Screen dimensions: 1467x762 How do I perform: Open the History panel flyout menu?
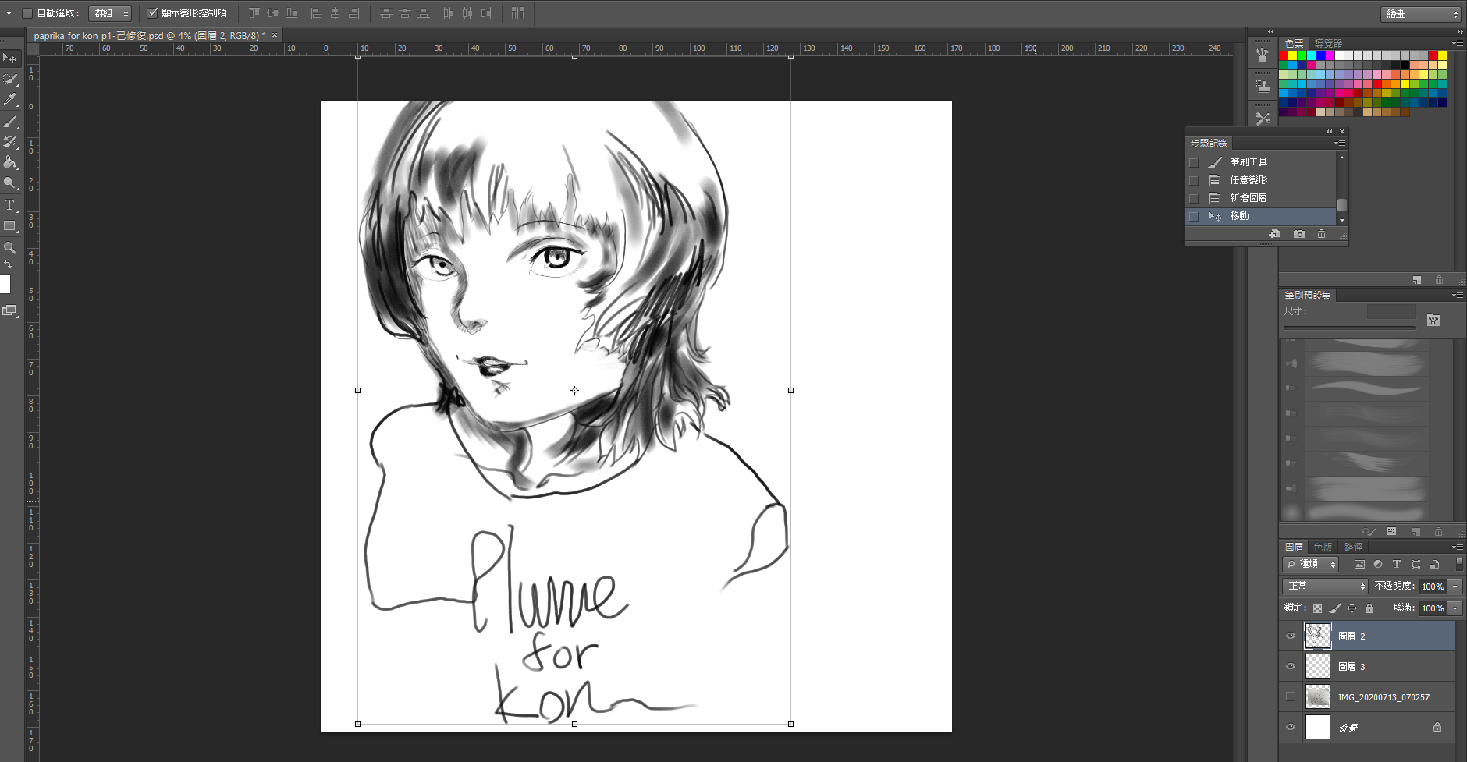click(1339, 144)
